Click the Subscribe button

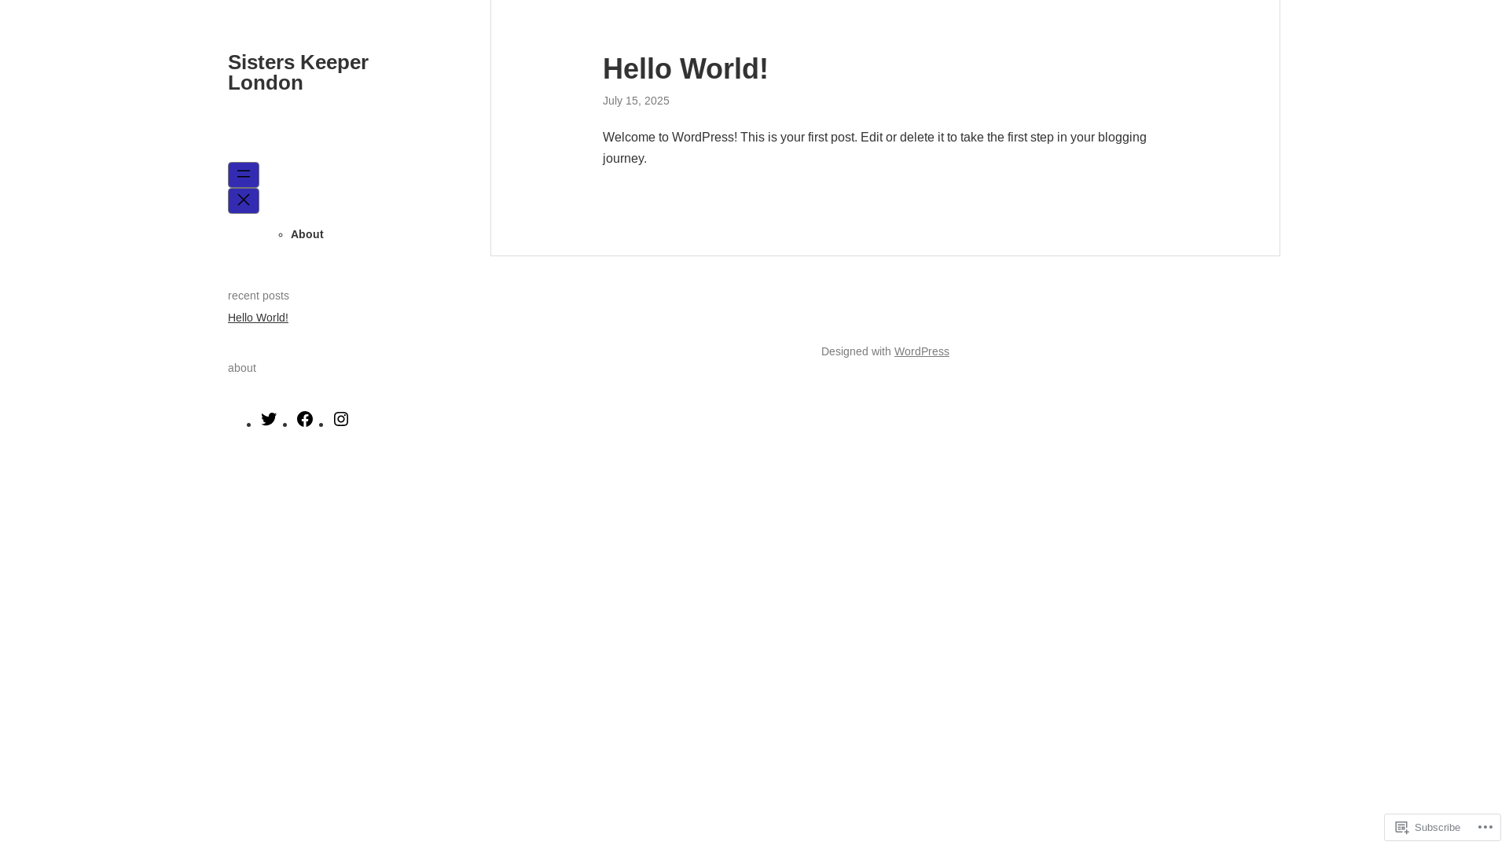click(1428, 827)
